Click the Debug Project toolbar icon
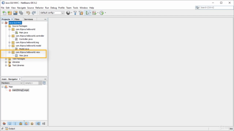The image size is (234, 131). (94, 13)
